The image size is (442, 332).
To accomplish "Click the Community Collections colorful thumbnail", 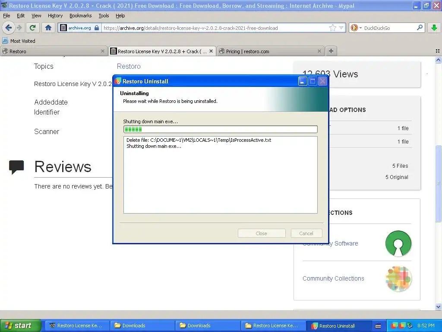I will tap(398, 279).
